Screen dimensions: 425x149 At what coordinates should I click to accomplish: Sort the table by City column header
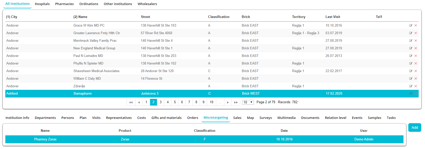[x=12, y=17]
